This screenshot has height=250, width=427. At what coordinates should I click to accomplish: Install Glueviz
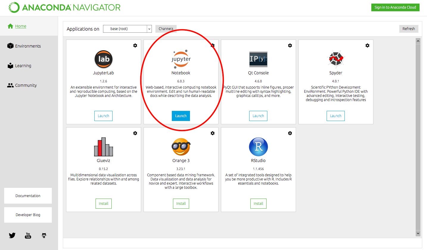[x=104, y=204]
